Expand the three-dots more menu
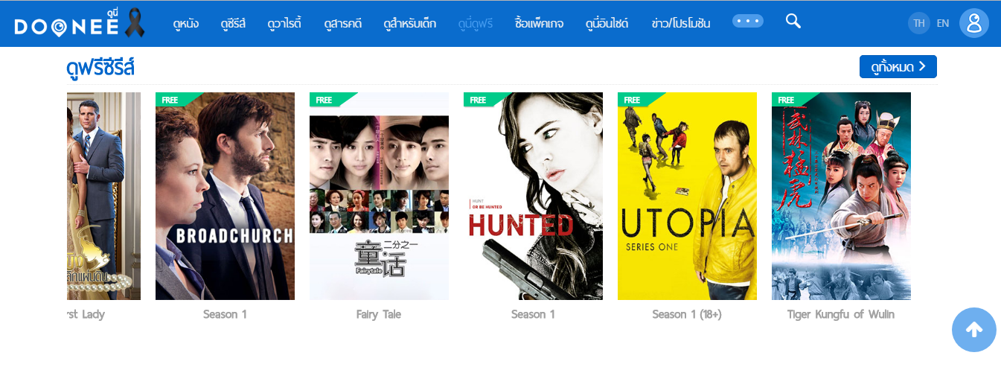Viewport: 1001px width, 367px height. (x=748, y=21)
